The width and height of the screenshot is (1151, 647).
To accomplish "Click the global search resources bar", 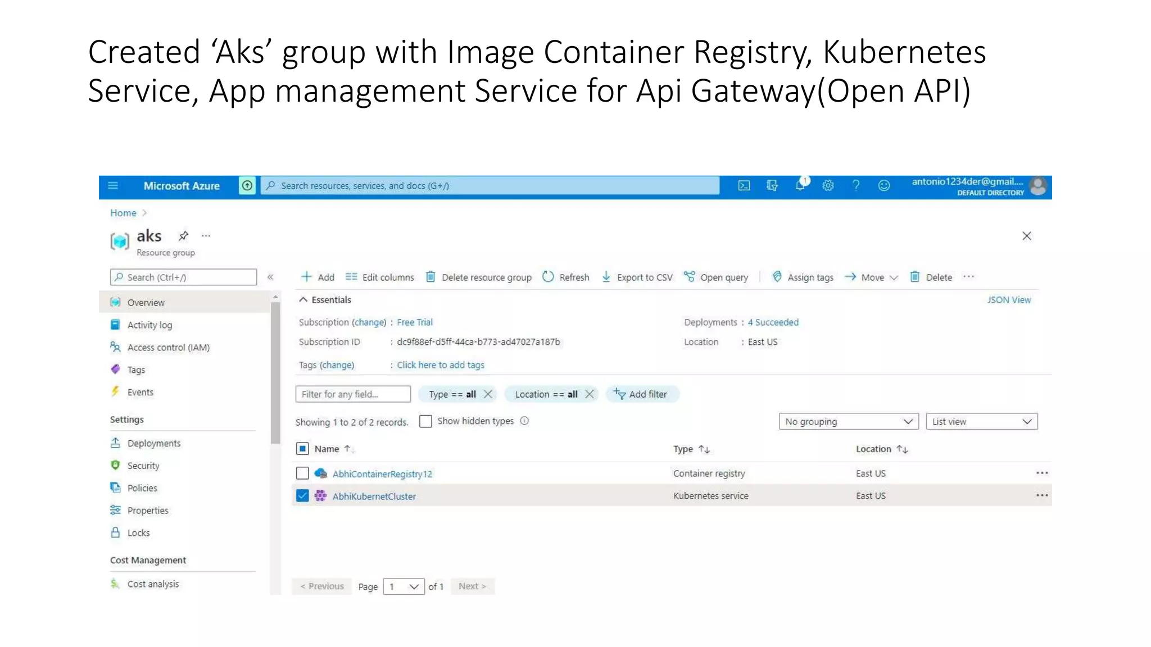I will (x=490, y=185).
